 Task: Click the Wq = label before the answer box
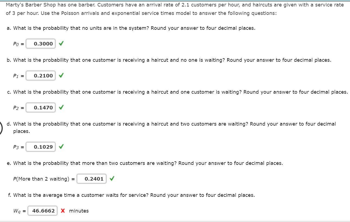[19, 211]
